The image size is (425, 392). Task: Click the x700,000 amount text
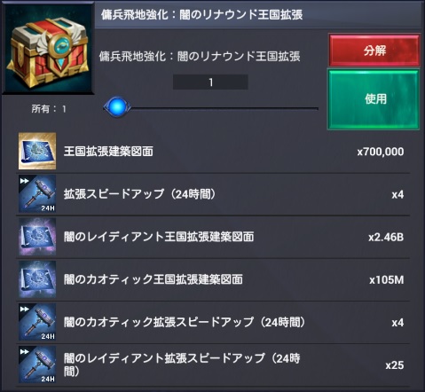(381, 152)
